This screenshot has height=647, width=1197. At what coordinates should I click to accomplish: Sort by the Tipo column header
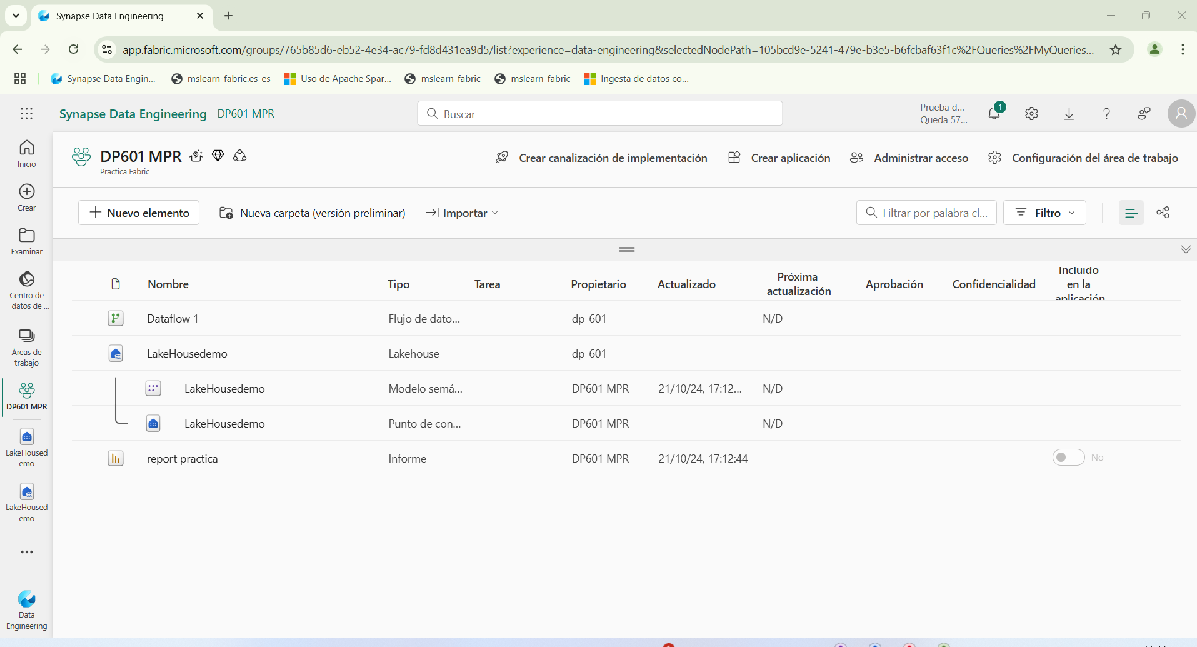point(398,284)
